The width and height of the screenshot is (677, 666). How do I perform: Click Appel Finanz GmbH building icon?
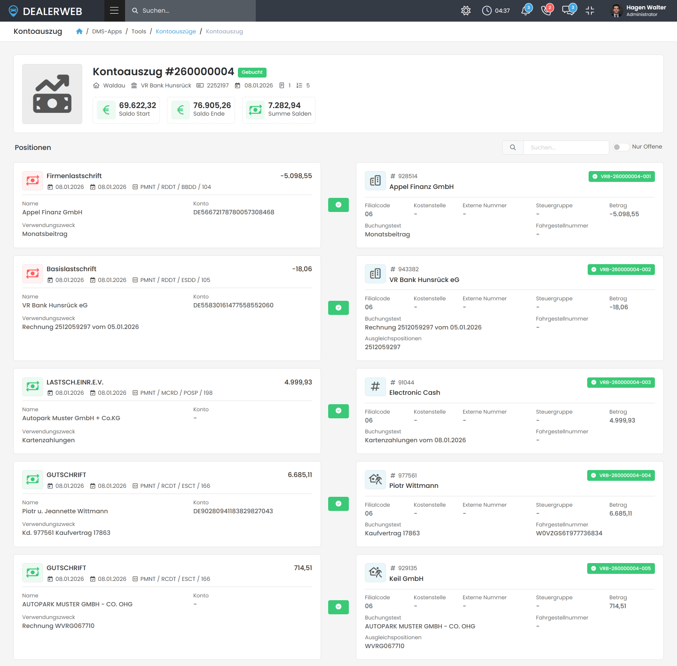pyautogui.click(x=375, y=181)
